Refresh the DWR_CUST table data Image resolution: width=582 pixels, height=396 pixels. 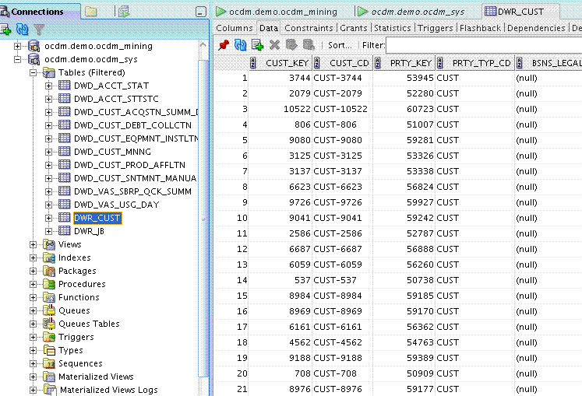[x=241, y=45]
